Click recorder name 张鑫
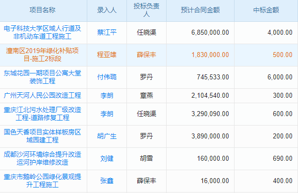The height and width of the screenshot is (193, 298). tap(107, 181)
